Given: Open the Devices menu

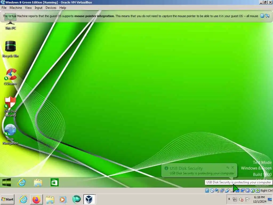Looking at the screenshot, I should 51,8.
